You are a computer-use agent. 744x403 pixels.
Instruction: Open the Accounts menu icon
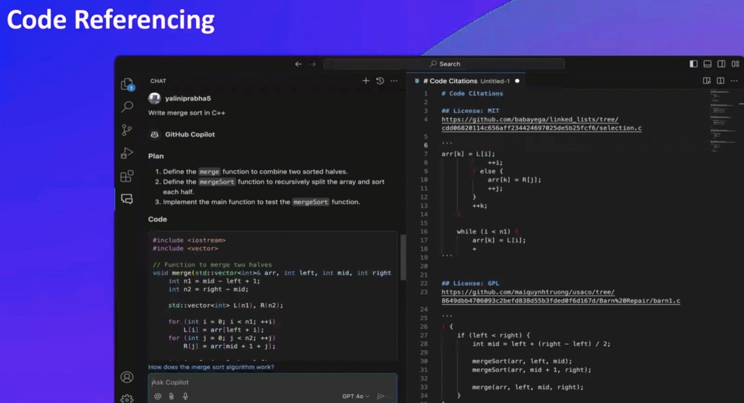(127, 377)
